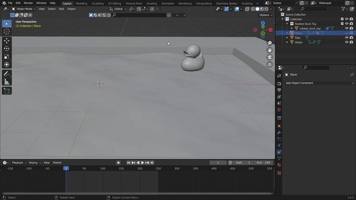The width and height of the screenshot is (356, 200).
Task: Open the Particles properties tab
Action: (279, 139)
